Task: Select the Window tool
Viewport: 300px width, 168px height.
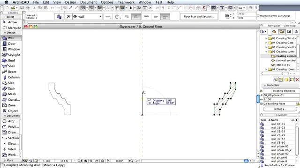Action: click(x=11, y=49)
